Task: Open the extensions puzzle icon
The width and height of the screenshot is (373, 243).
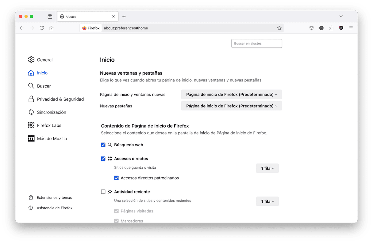Action: (x=331, y=28)
